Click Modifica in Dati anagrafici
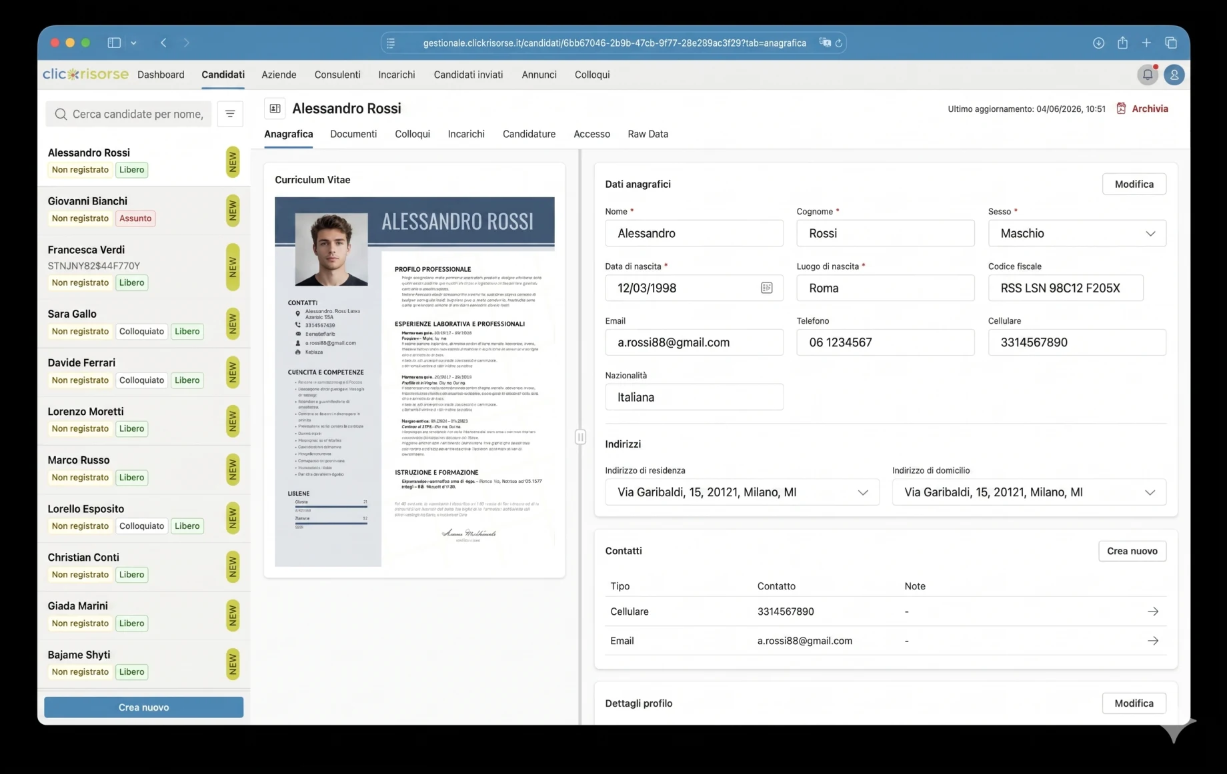 pyautogui.click(x=1134, y=184)
